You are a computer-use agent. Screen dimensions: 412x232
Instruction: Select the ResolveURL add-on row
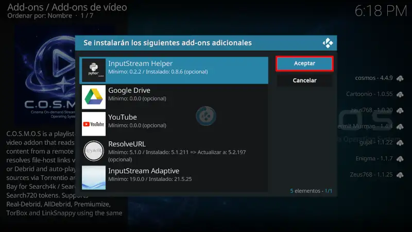click(174, 151)
